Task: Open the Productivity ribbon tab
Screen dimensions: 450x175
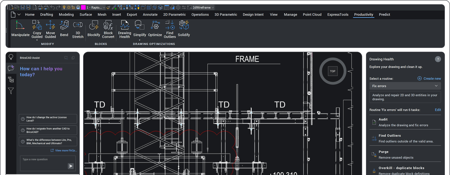Action: click(363, 15)
